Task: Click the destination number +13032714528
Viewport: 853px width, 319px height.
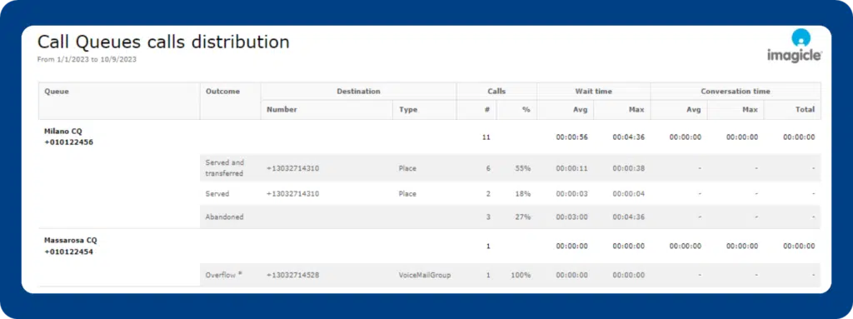Action: pyautogui.click(x=292, y=275)
